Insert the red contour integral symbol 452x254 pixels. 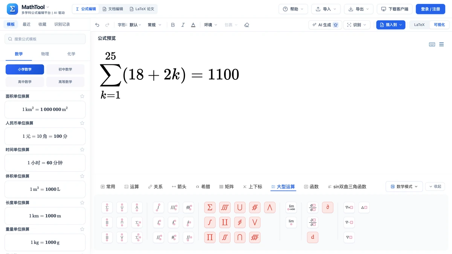tap(240, 222)
